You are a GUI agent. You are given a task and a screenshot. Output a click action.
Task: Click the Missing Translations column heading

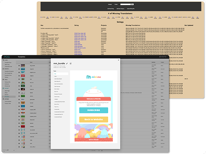pyautogui.click(x=133, y=25)
